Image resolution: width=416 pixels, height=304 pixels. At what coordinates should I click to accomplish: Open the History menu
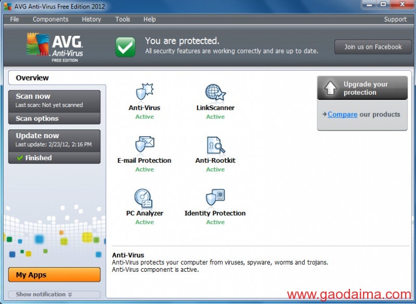click(92, 19)
